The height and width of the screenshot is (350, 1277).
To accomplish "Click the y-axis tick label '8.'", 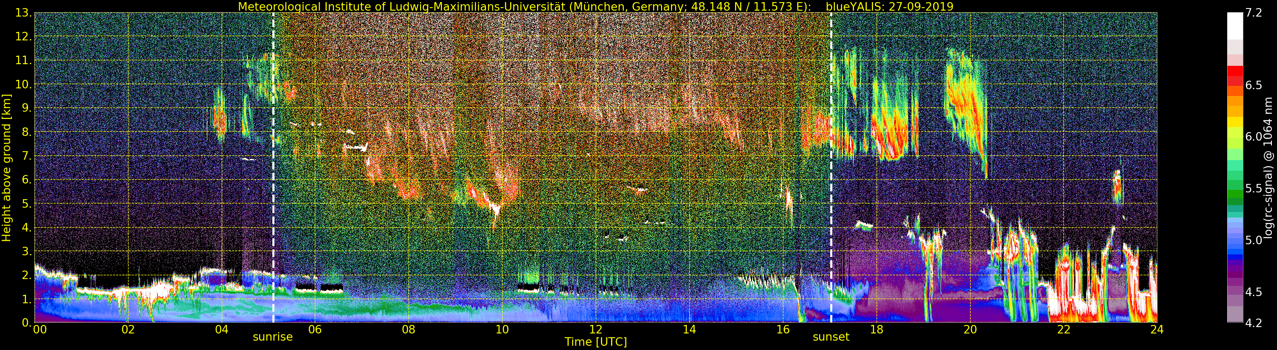I will click(27, 132).
